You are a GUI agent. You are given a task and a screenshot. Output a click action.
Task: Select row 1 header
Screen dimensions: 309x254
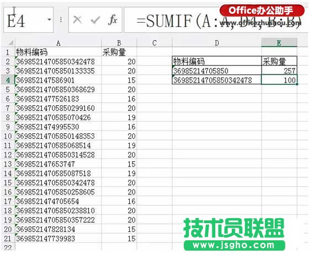(x=8, y=52)
